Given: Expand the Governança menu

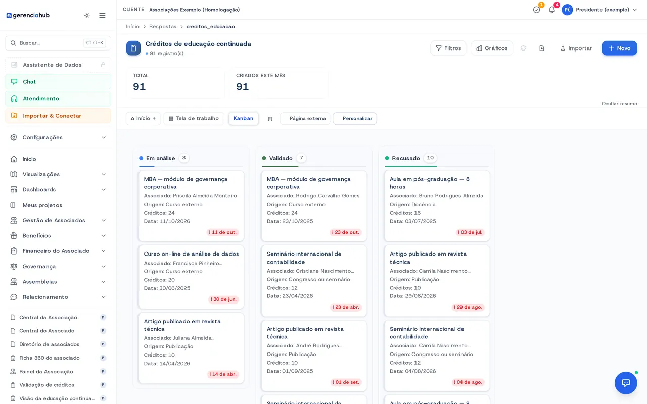Looking at the screenshot, I should coord(58,266).
